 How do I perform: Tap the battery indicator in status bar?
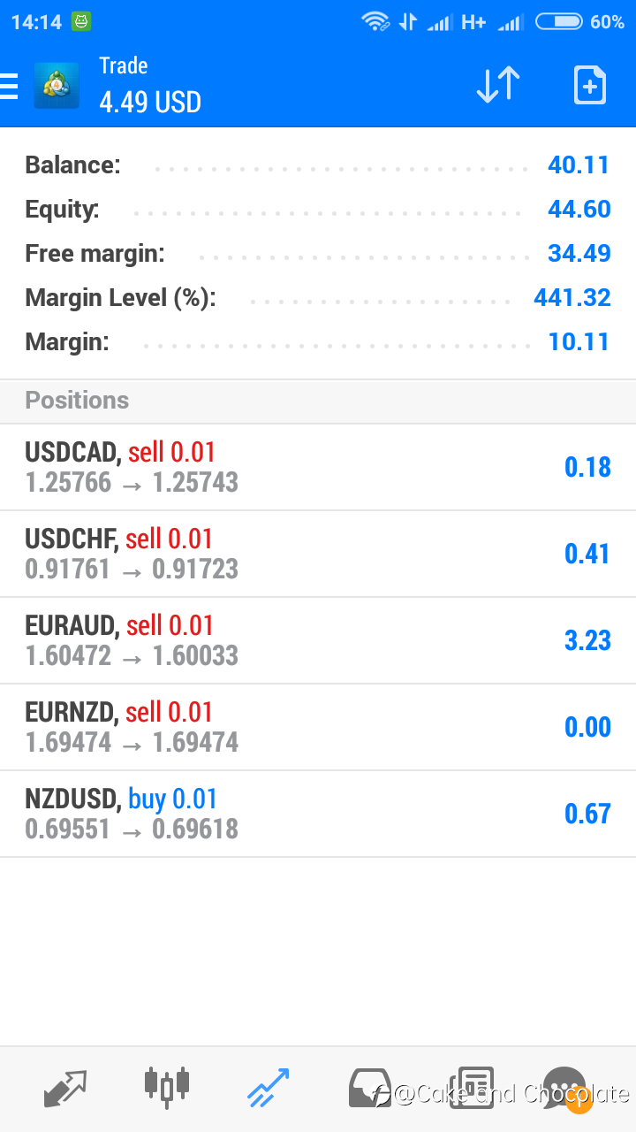click(x=559, y=22)
